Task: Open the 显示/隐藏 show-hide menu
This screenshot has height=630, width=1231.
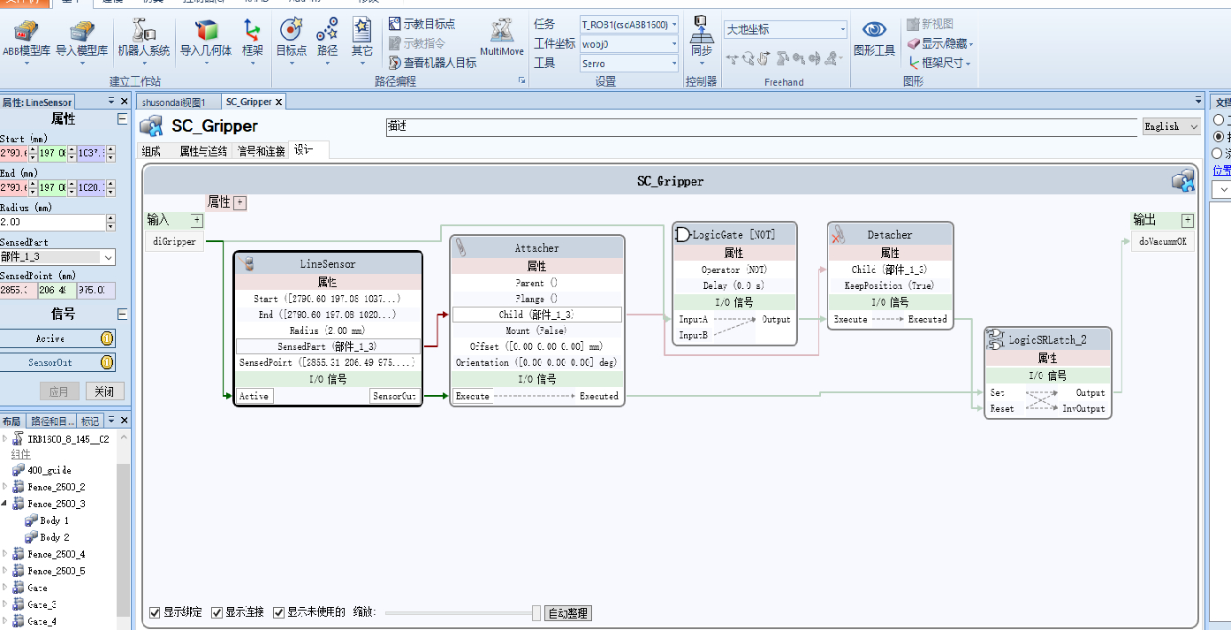Action: click(940, 43)
